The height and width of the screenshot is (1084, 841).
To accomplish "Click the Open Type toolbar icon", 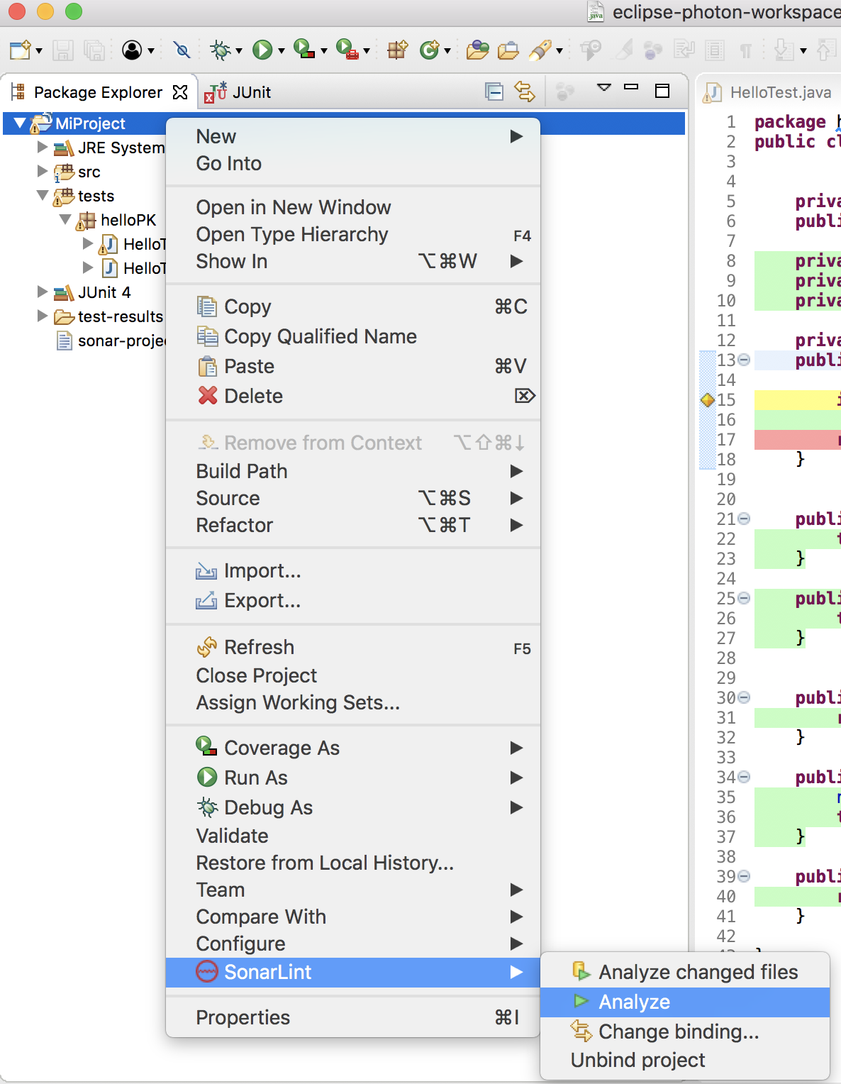I will coord(477,50).
